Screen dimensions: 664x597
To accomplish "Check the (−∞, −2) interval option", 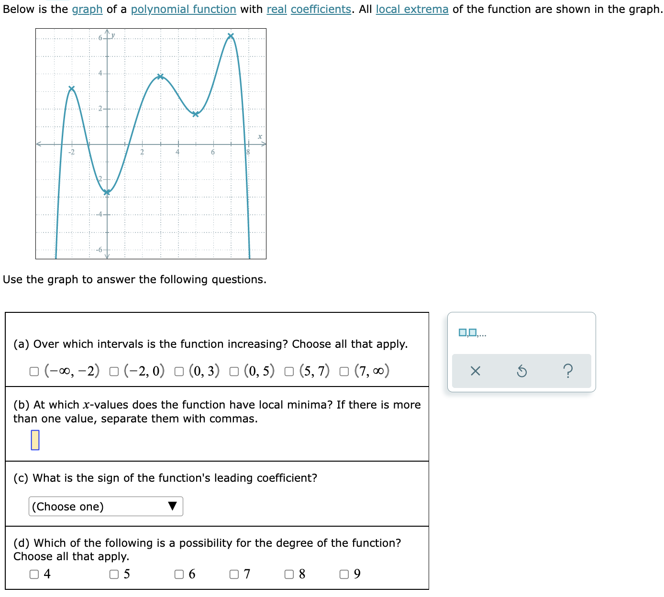I will (33, 371).
